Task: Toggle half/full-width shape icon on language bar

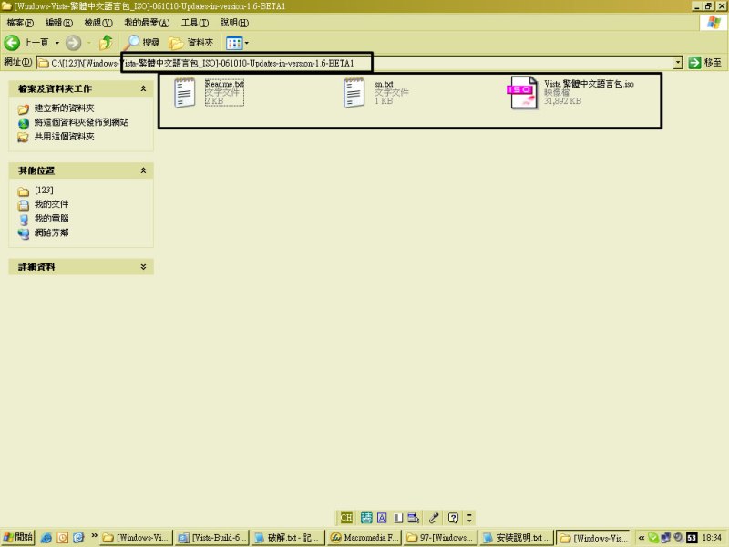Action: point(398,518)
